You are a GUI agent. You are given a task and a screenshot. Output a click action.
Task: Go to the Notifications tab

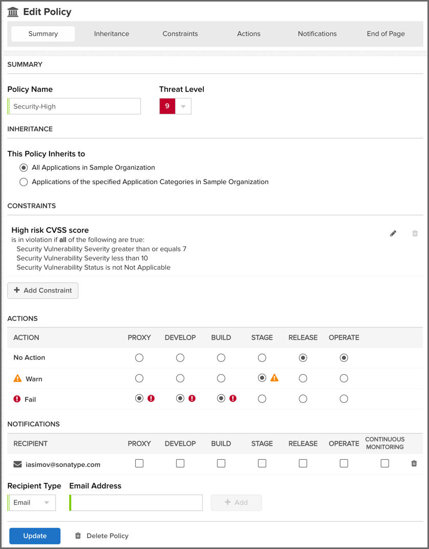[x=317, y=34]
